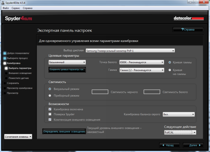The image size is (210, 152).
Task: Select the Калибровка step in sidebar
Action: coord(14,63)
